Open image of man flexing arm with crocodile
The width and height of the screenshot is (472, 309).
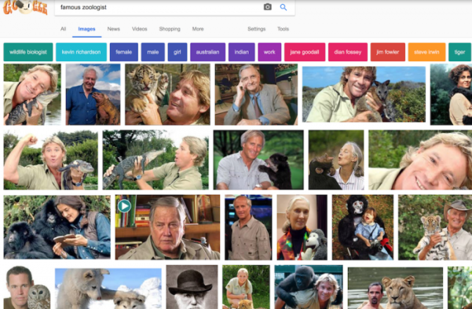[50, 160]
